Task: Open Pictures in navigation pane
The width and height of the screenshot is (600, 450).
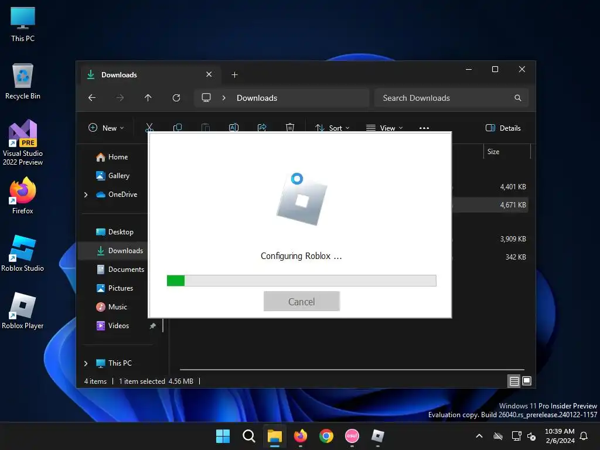Action: tap(115, 288)
